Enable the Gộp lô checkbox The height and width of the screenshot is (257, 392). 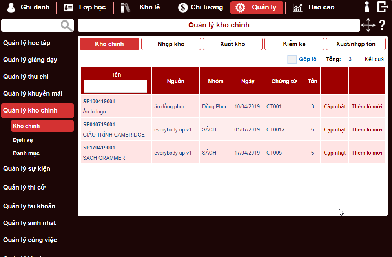click(x=292, y=59)
